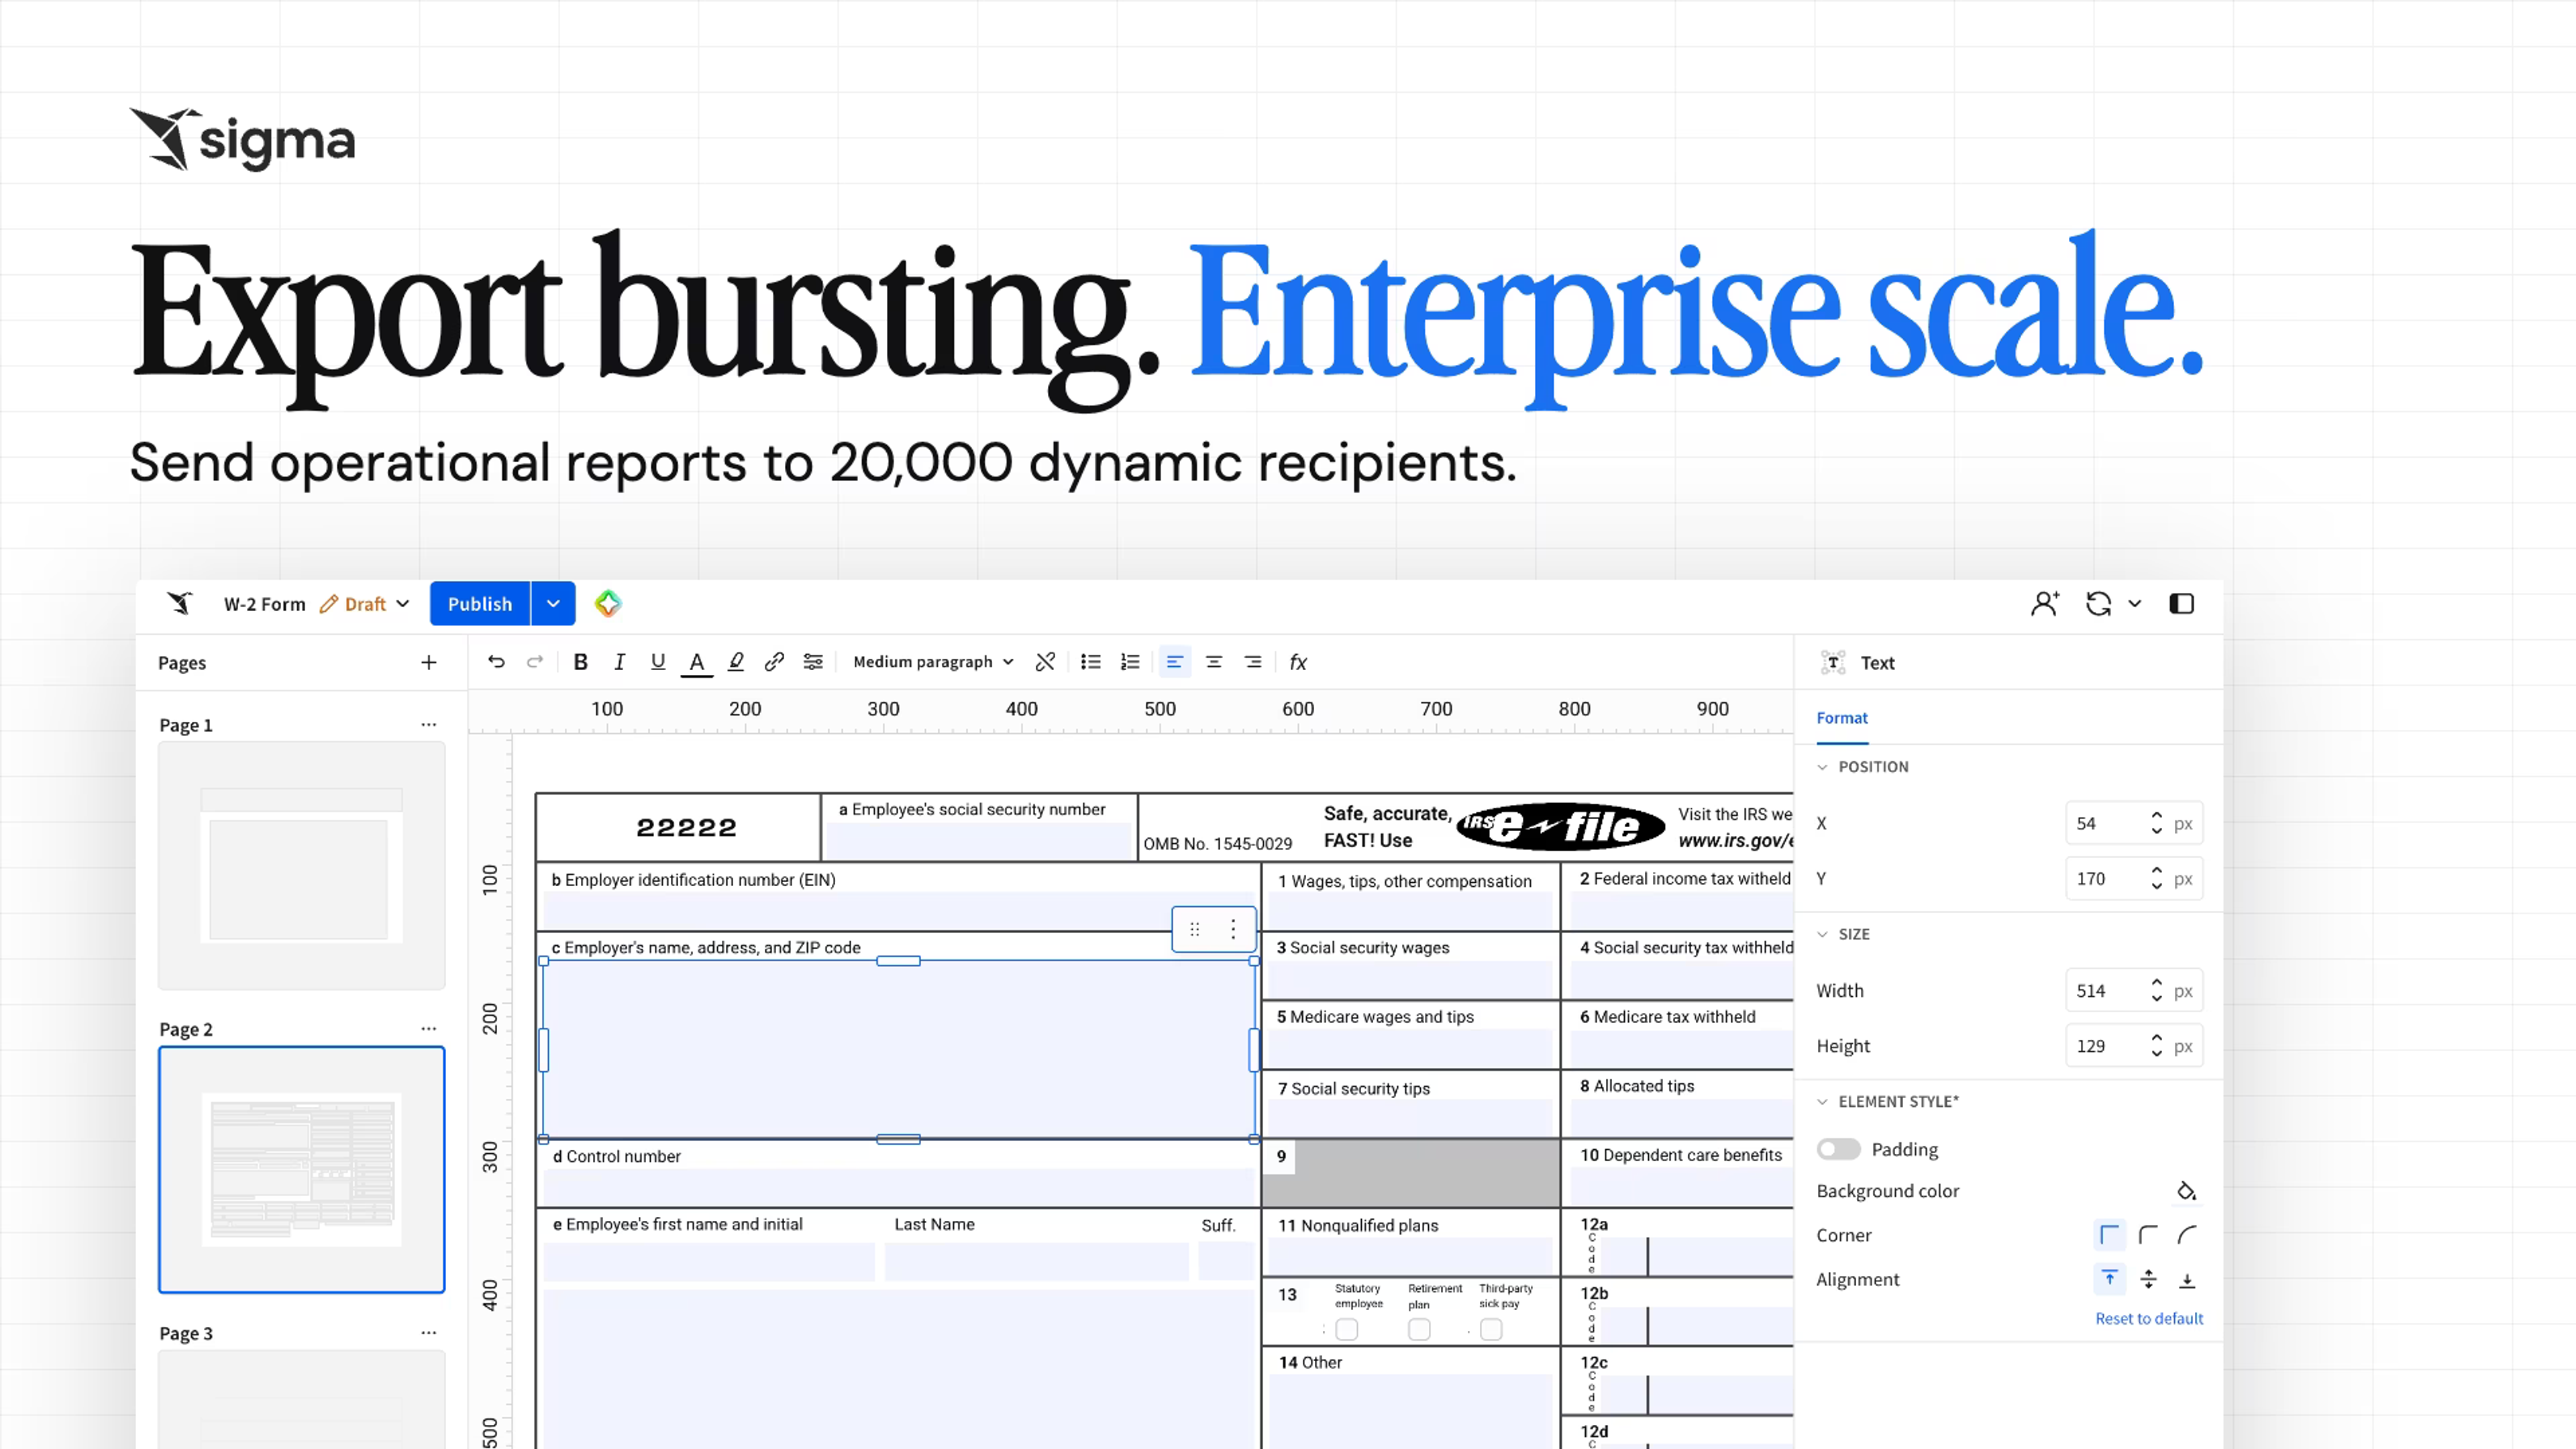Open Page 2 more options menu
Viewport: 2576px width, 1449px height.
pos(429,1028)
